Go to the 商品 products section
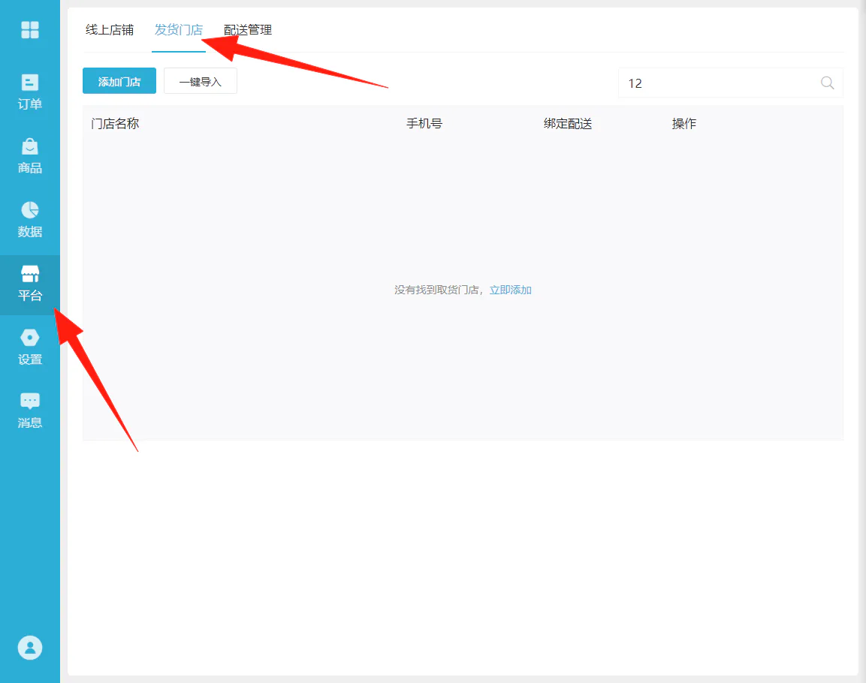Image resolution: width=866 pixels, height=683 pixels. [x=30, y=156]
